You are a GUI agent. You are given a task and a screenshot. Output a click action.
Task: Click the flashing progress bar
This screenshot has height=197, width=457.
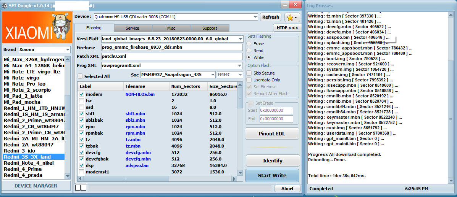click(180, 188)
